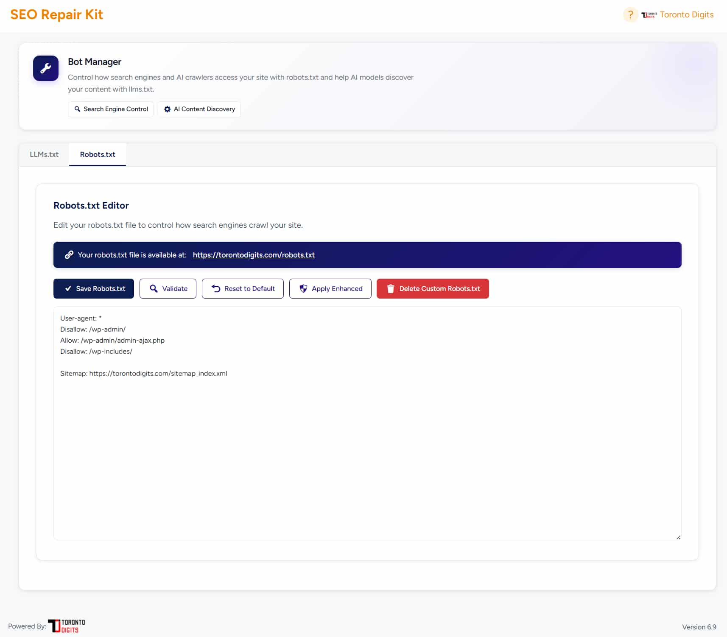The image size is (727, 637).
Task: Click the 'Disallow: /wp-admin/' line
Action: click(93, 329)
